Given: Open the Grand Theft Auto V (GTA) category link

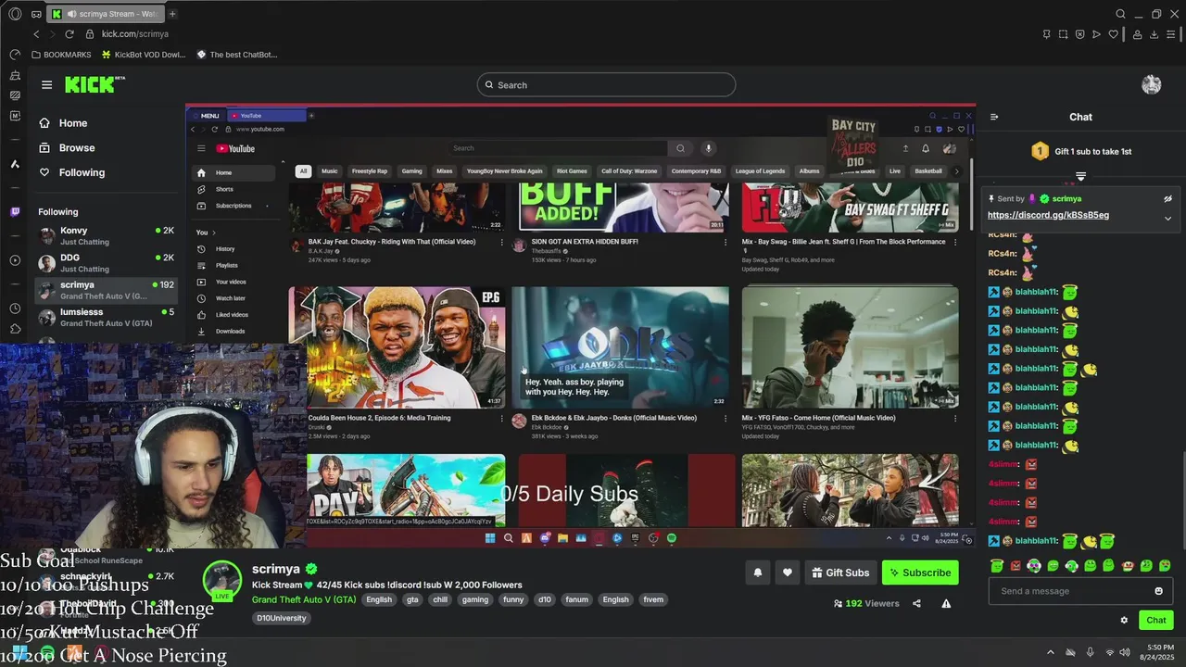Looking at the screenshot, I should pyautogui.click(x=304, y=599).
